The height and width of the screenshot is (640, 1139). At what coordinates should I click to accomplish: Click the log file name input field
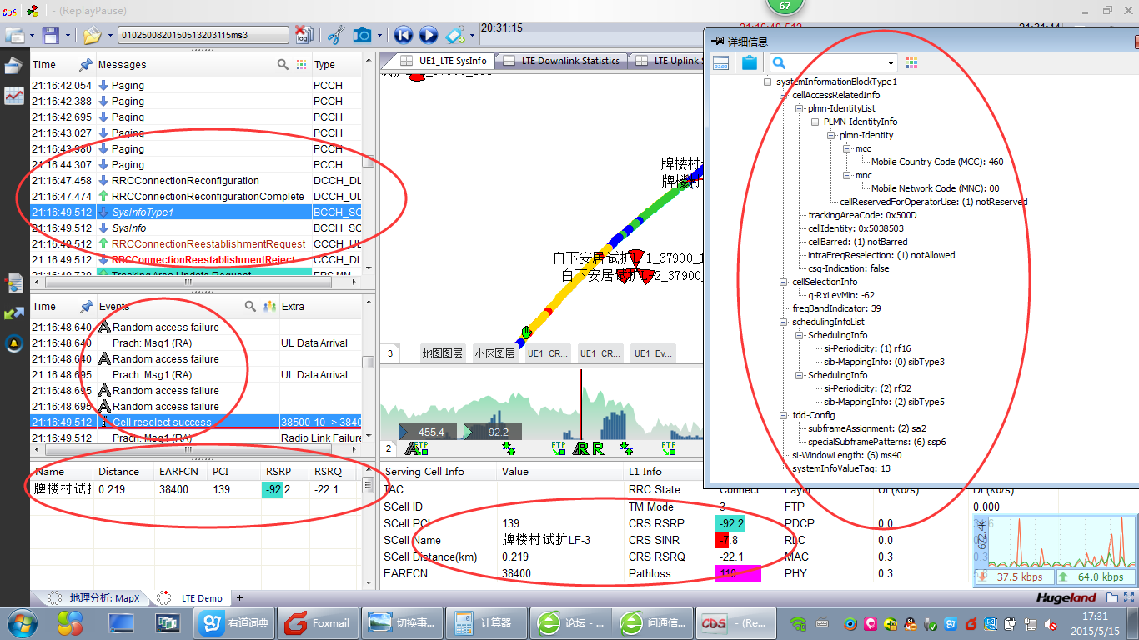(x=204, y=35)
